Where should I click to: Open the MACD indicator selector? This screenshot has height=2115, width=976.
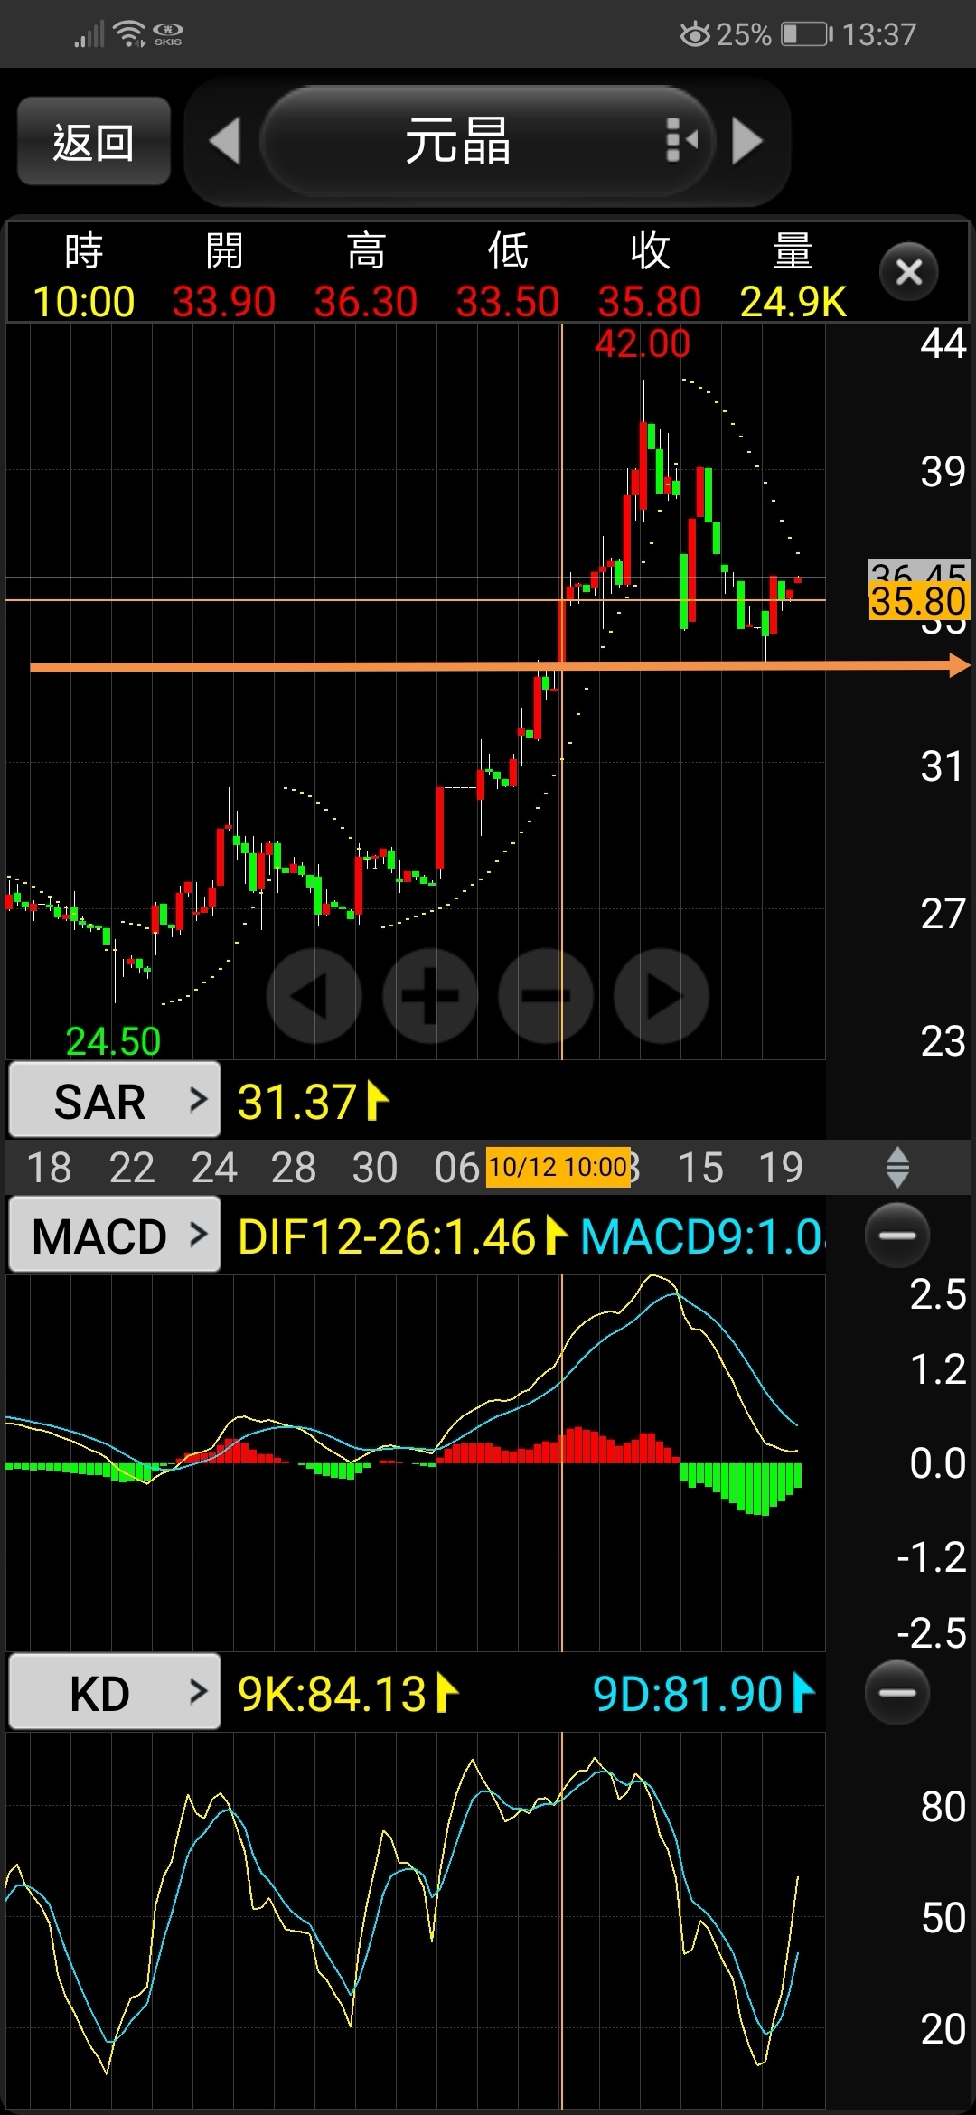pos(115,1235)
